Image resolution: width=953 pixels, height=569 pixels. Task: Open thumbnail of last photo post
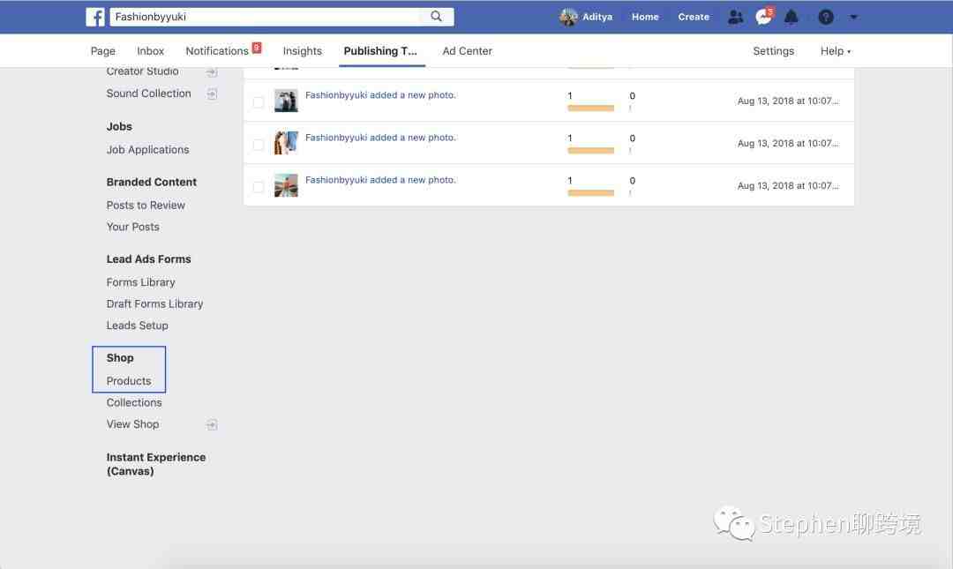(286, 185)
